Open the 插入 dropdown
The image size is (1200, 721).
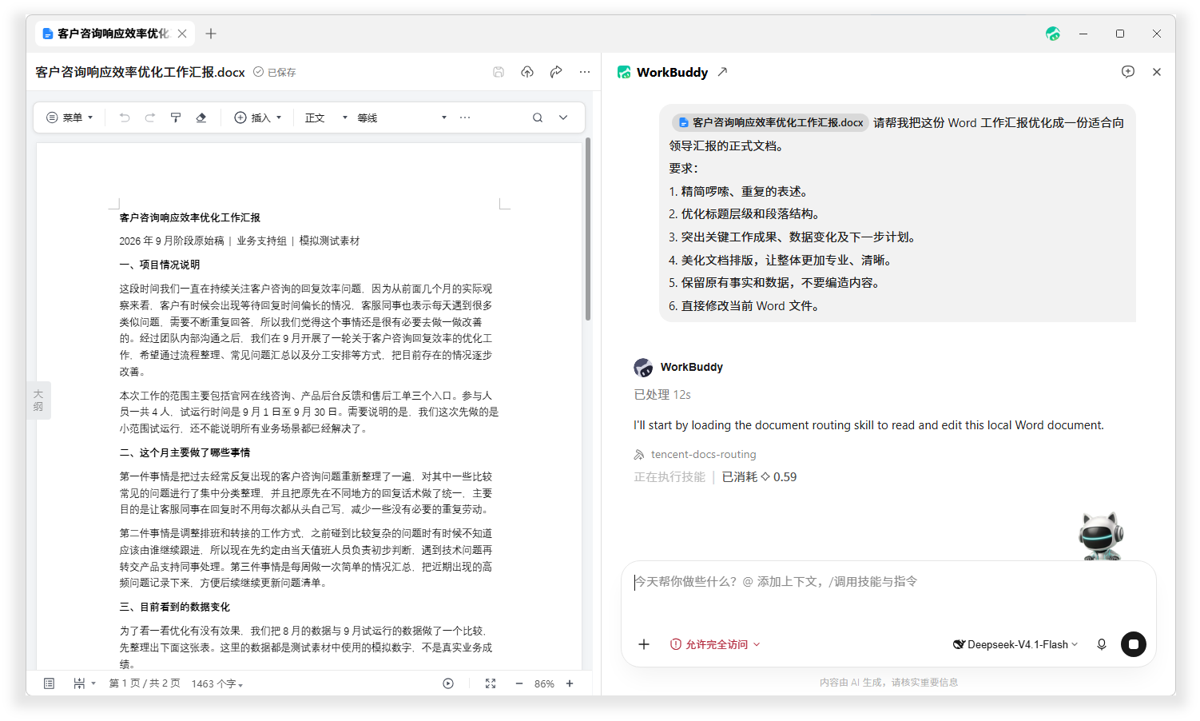click(258, 118)
